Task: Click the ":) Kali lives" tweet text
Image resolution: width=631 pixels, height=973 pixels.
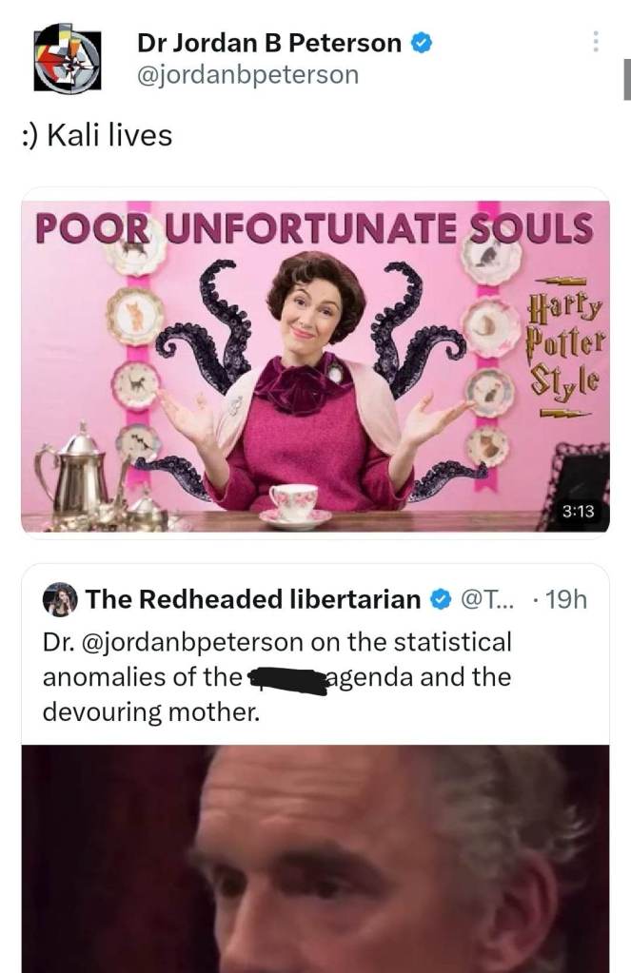Action: pyautogui.click(x=97, y=135)
